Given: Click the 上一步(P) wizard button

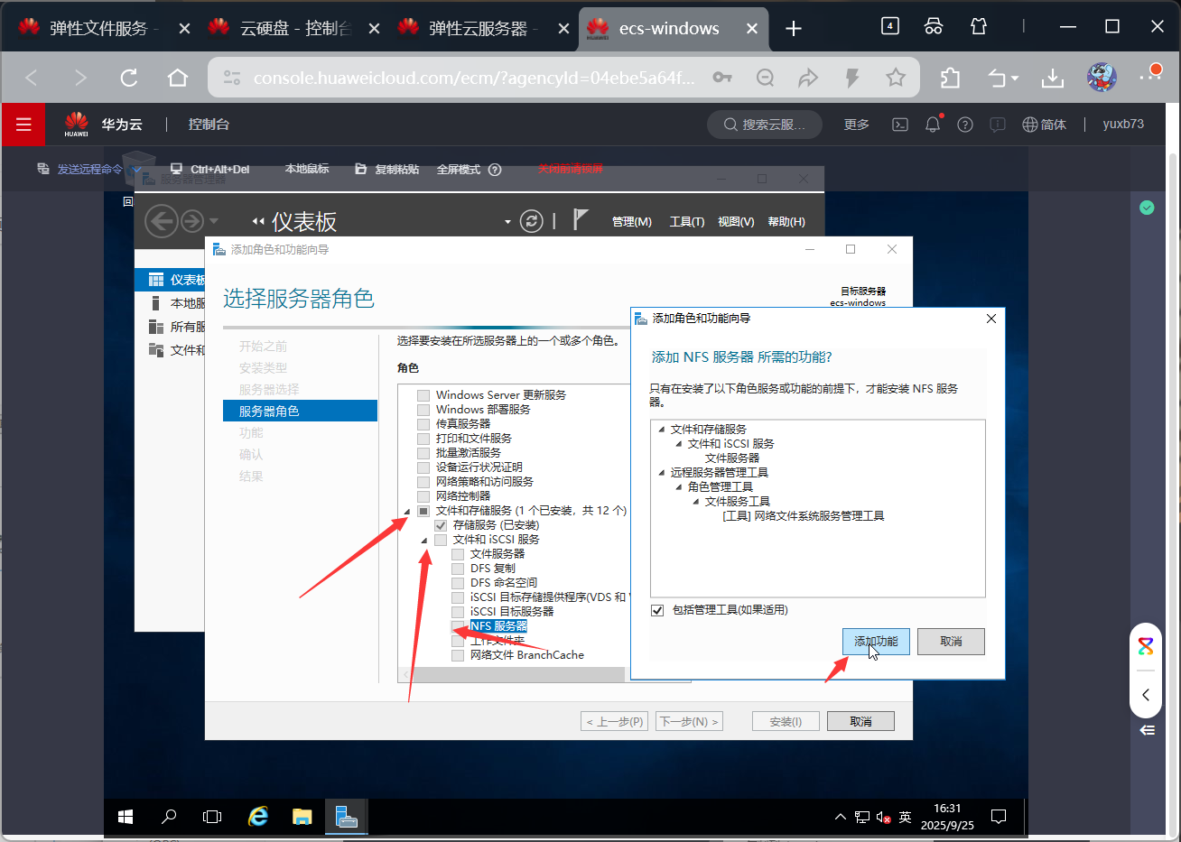Looking at the screenshot, I should (x=614, y=721).
